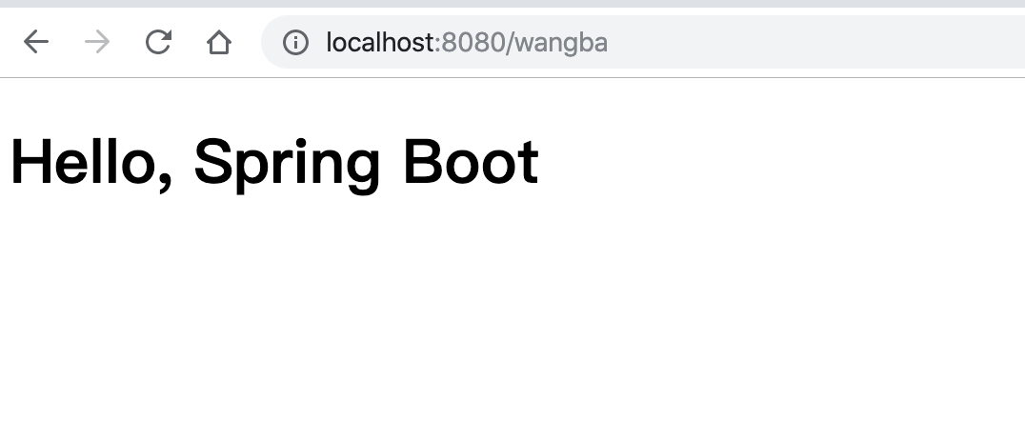Click the colon before 8080 in the URL
The image size is (1025, 421).
(x=438, y=44)
